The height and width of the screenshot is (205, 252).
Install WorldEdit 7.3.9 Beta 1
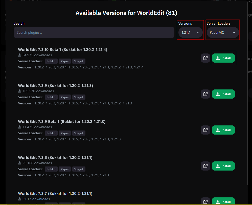click(x=223, y=130)
